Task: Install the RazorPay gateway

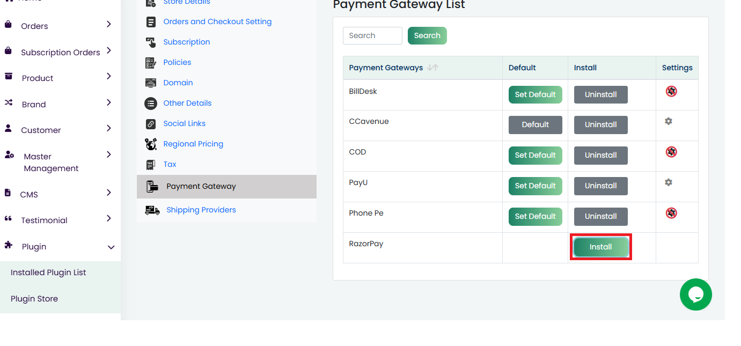Action: (x=600, y=247)
